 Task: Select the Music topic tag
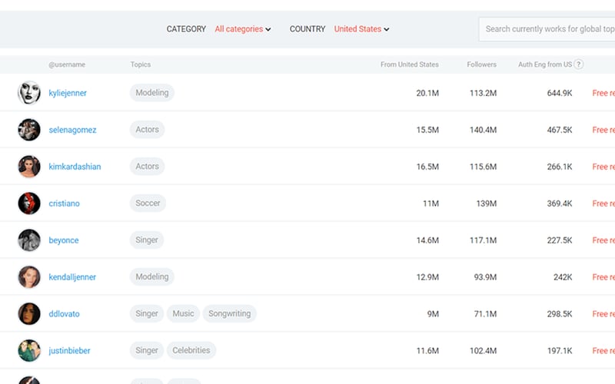point(183,313)
